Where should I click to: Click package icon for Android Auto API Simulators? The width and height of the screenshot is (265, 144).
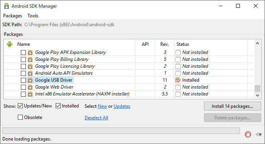tap(30, 73)
